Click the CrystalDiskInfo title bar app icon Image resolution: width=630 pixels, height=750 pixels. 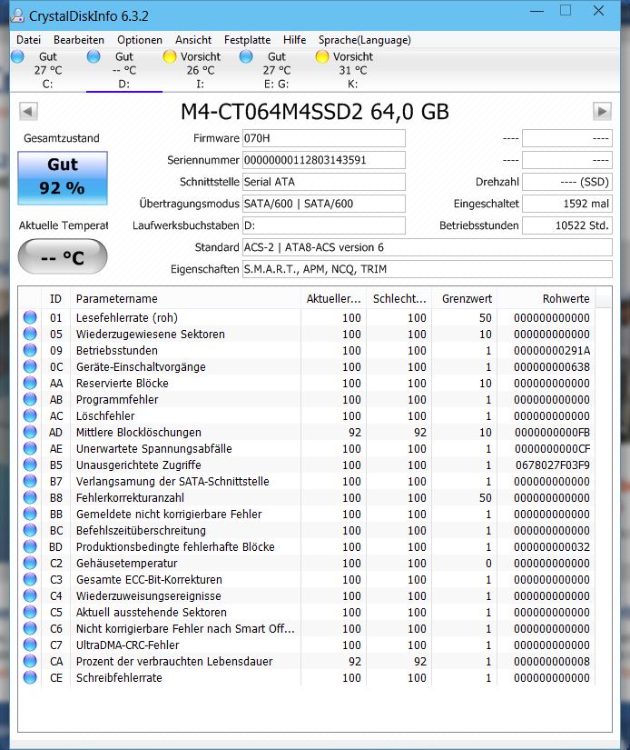17,15
